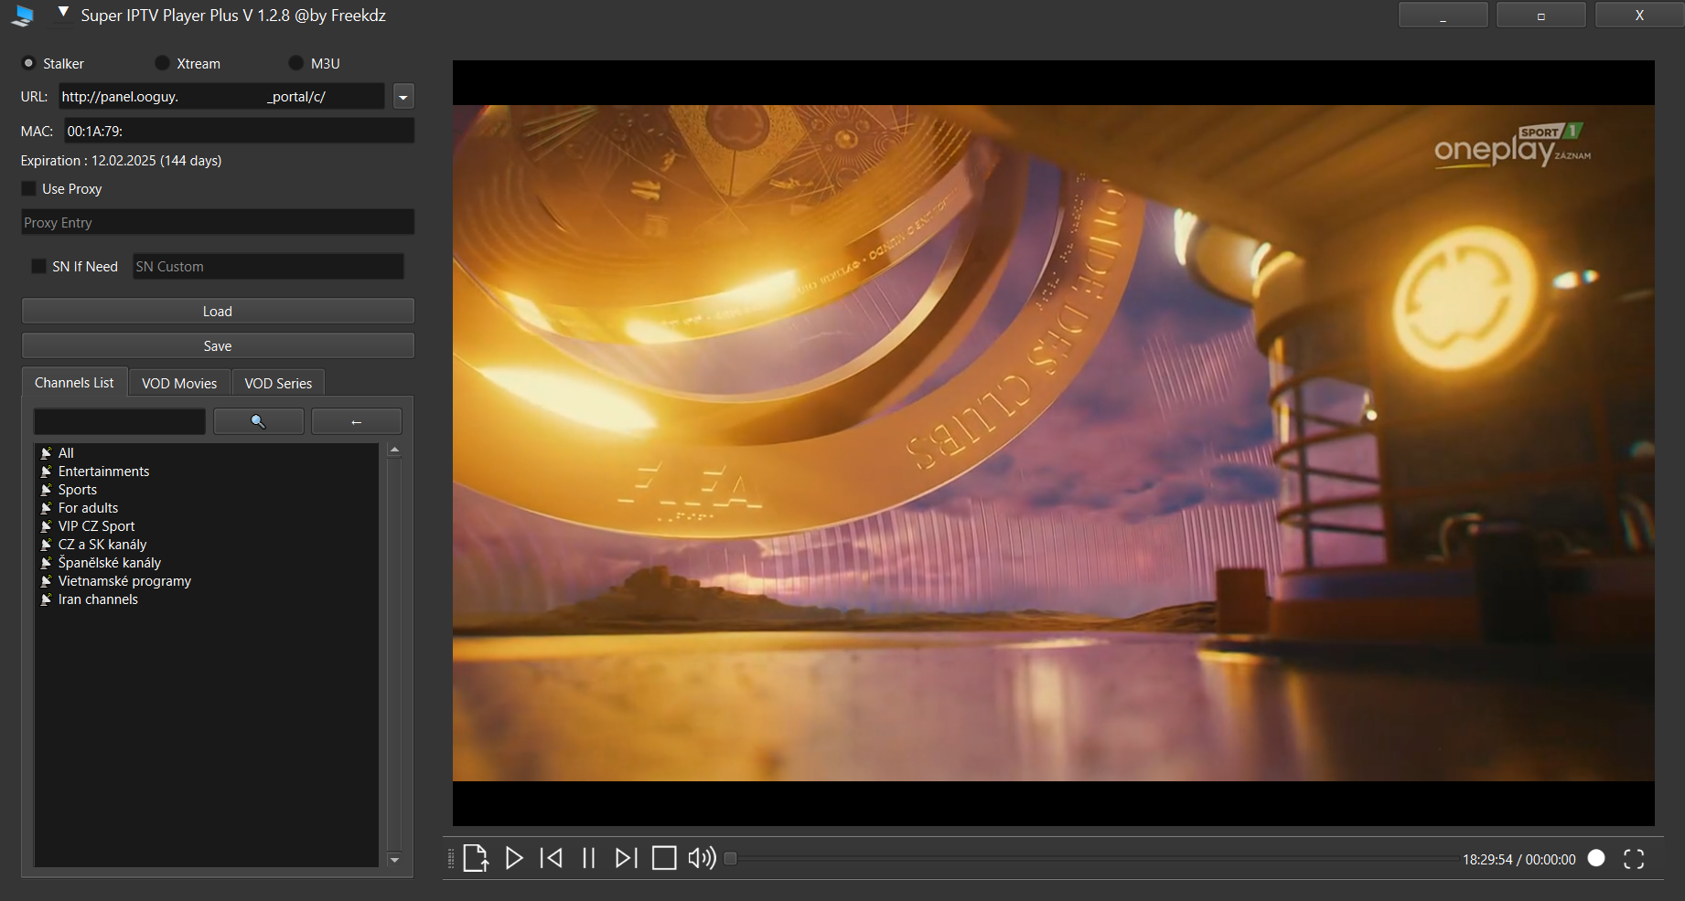Click the pin icon beside For adults
Image resolution: width=1685 pixels, height=901 pixels.
coord(46,508)
